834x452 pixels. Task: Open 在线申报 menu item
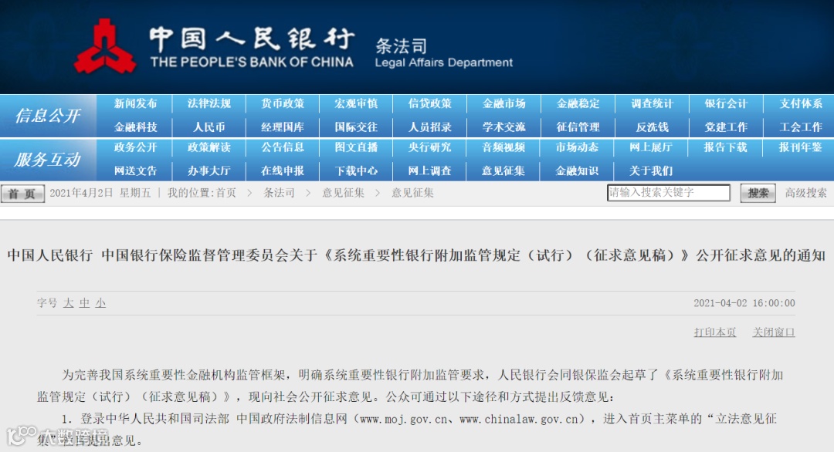(283, 170)
